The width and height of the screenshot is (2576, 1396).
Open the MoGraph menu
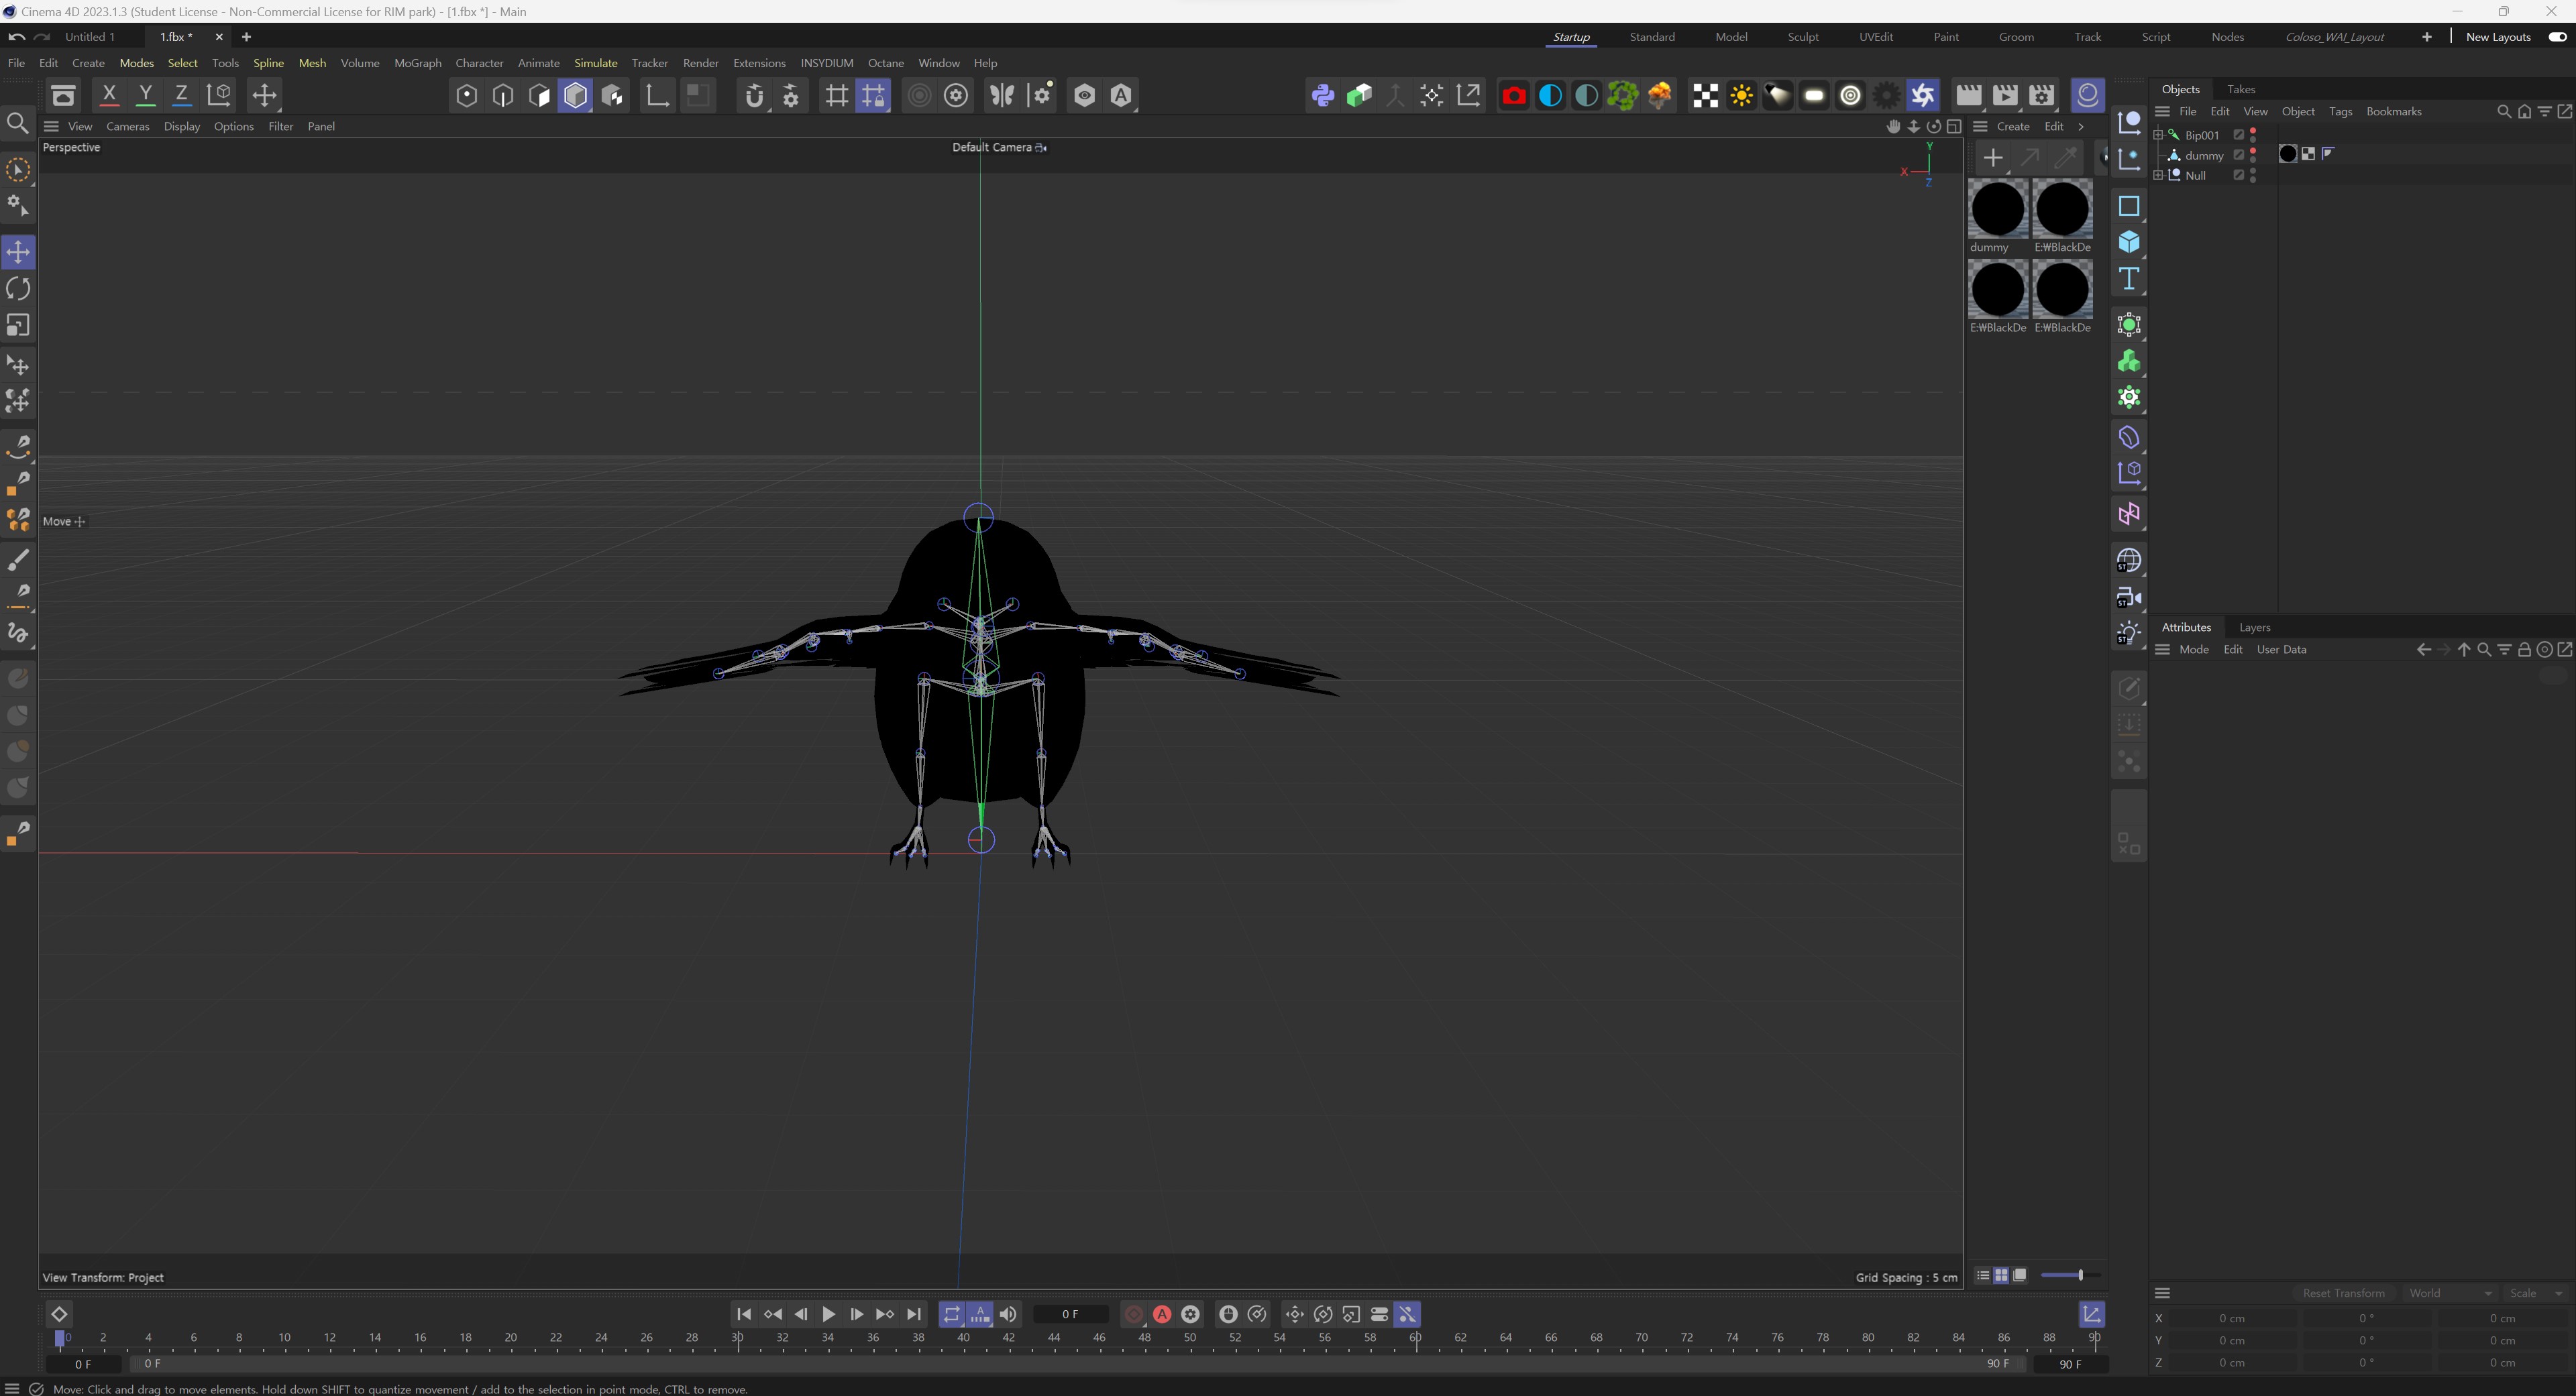click(x=417, y=63)
